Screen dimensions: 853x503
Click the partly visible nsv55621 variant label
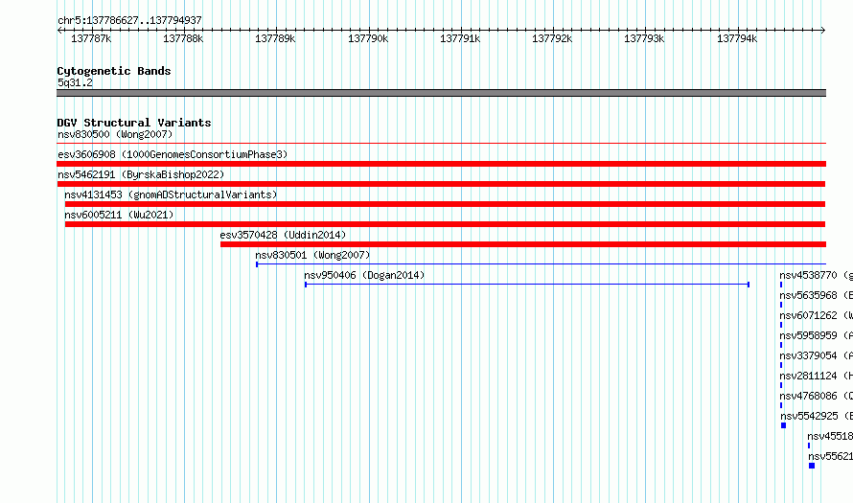[831, 456]
